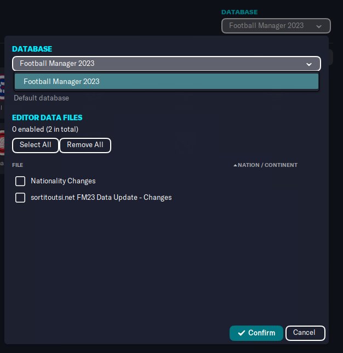Click the sortitoutsi.net FM23 Data Update file name

point(101,198)
